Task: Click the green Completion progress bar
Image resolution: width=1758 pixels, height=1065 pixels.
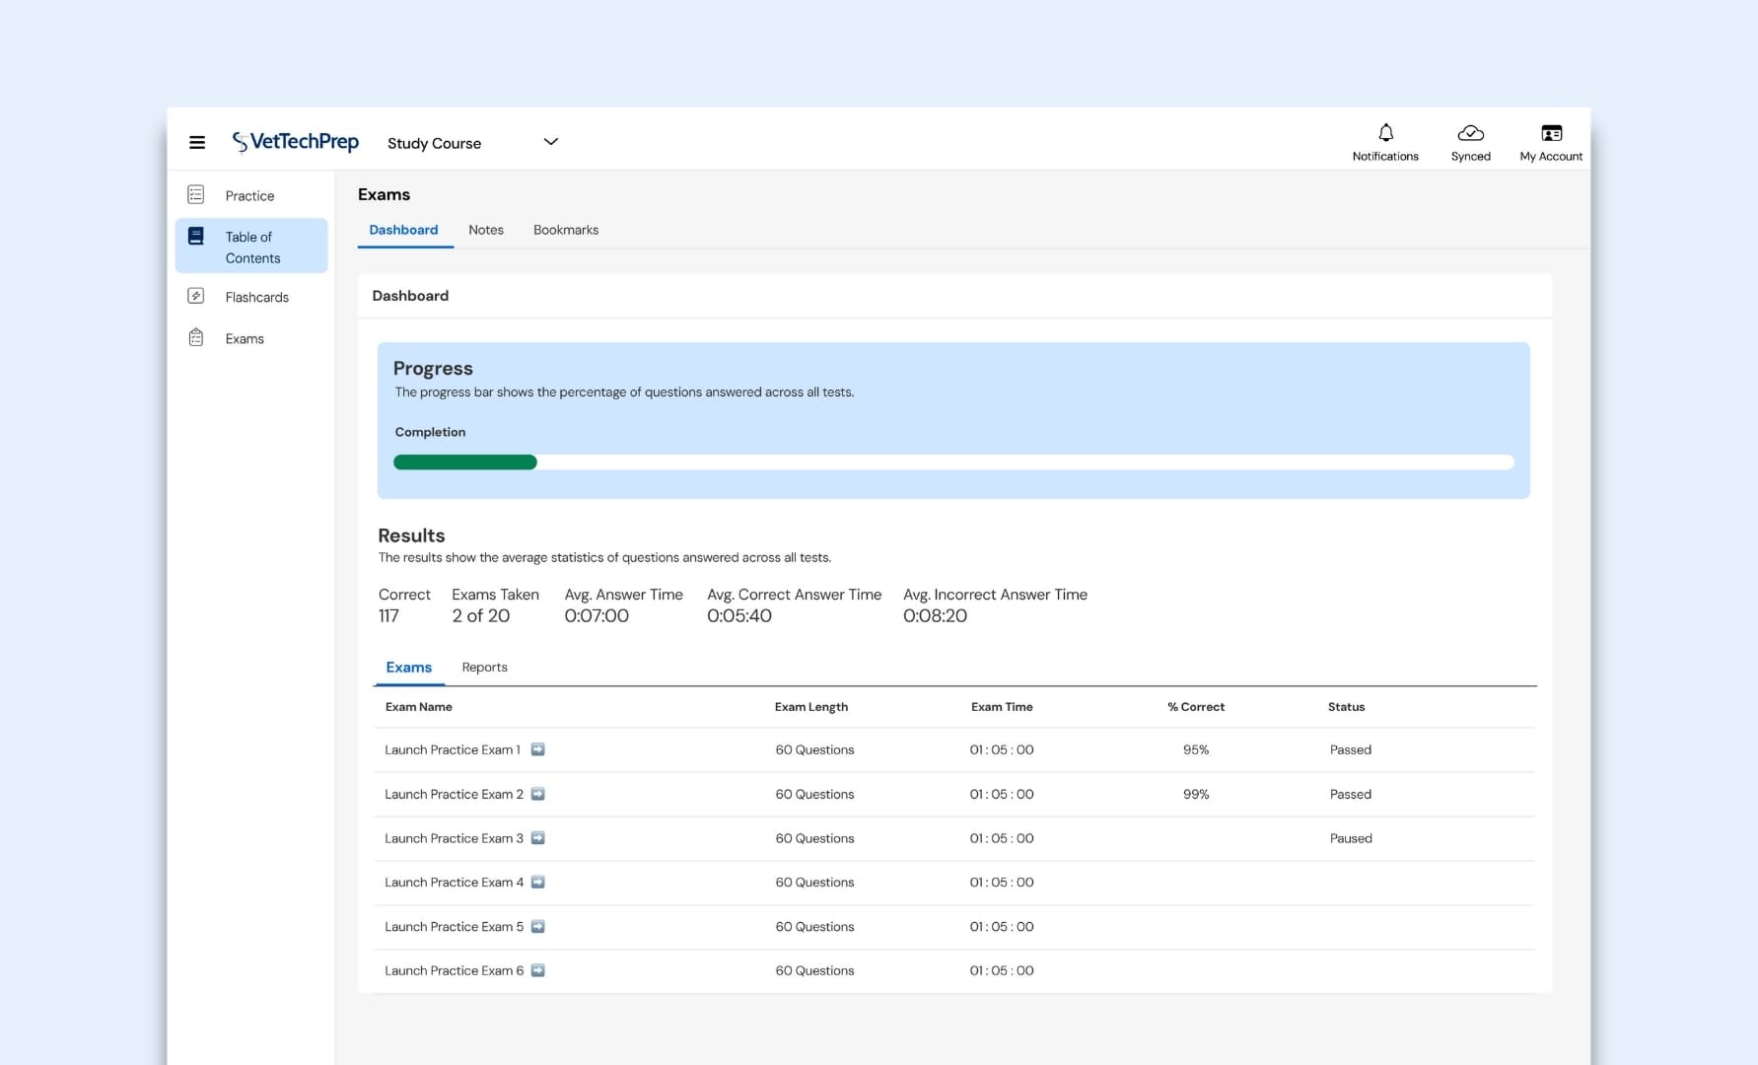Action: [x=464, y=461]
